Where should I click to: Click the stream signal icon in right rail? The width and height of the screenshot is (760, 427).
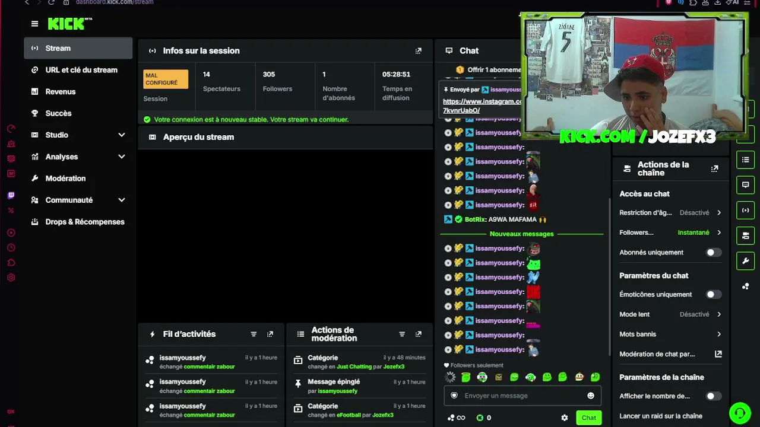[745, 210]
